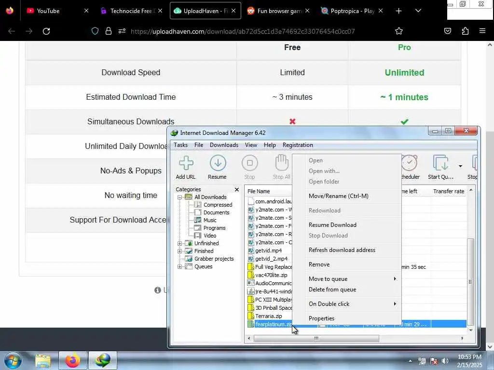
Task: Open the Firefox hamburger menu
Action: [482, 31]
